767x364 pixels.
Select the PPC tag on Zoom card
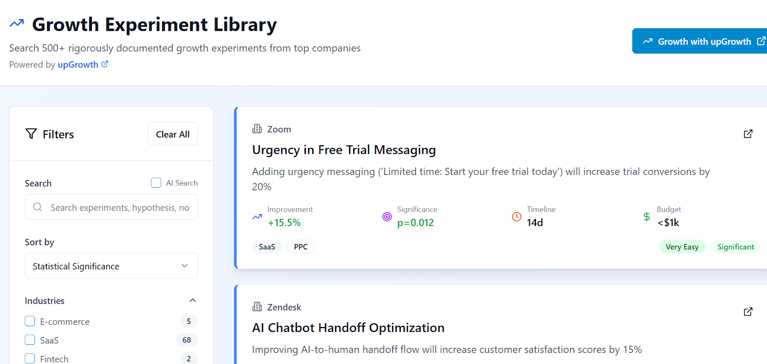pyautogui.click(x=301, y=247)
